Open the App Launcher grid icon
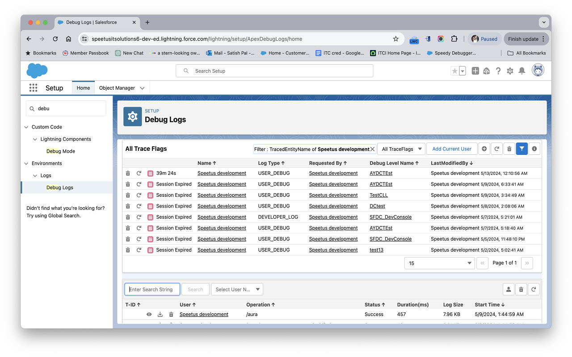The width and height of the screenshot is (572, 357). tap(33, 87)
